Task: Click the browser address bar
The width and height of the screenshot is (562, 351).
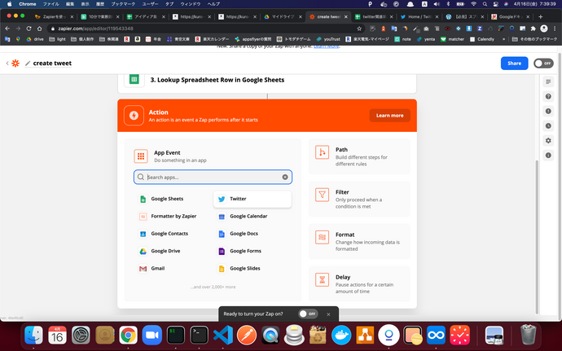Action: tap(204, 29)
